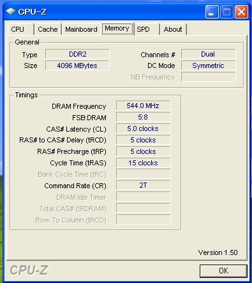This screenshot has height=283, width=252.
Task: Click the Command Rate 2T field
Action: tap(143, 185)
